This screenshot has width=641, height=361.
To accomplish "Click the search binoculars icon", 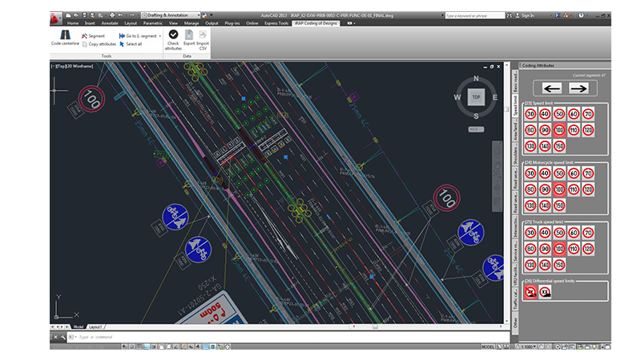I will (510, 15).
